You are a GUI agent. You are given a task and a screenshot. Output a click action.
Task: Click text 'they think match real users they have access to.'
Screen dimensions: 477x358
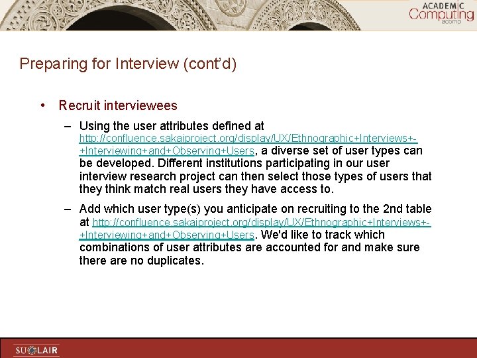pos(207,189)
